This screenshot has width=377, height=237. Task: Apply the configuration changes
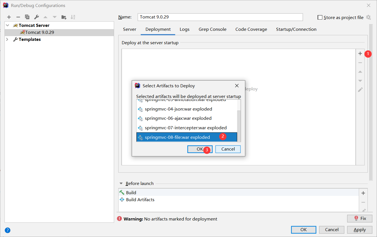coord(360,230)
